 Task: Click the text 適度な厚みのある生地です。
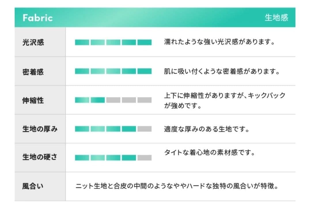[x=206, y=129]
